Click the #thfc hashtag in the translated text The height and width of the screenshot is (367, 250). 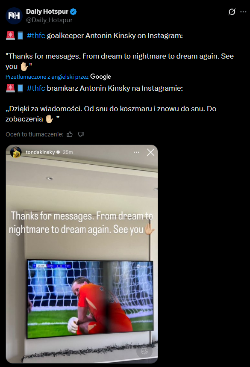(x=36, y=88)
